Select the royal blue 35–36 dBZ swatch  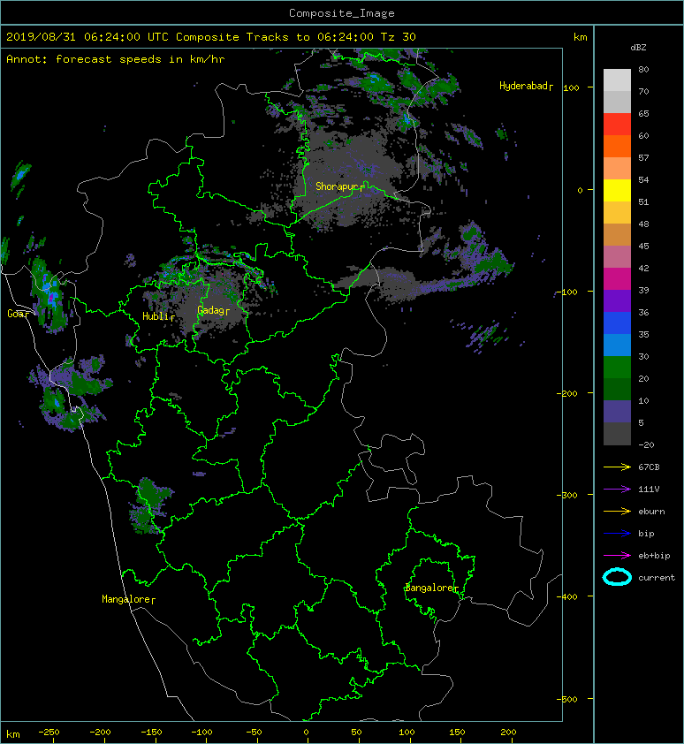(617, 323)
